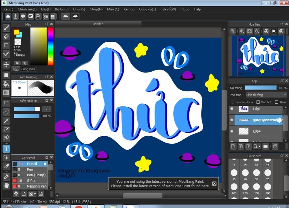Screen dimensions: 289x208
Task: Select brush size 150 preset
Action: [x=245, y=189]
